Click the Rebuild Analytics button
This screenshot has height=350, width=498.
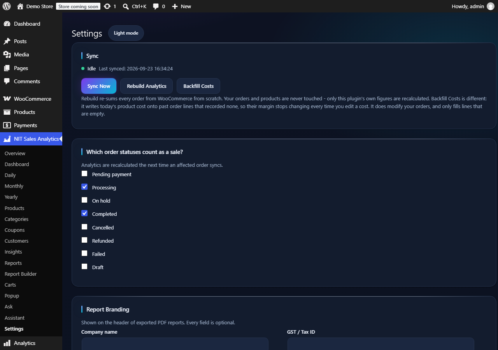tap(147, 86)
